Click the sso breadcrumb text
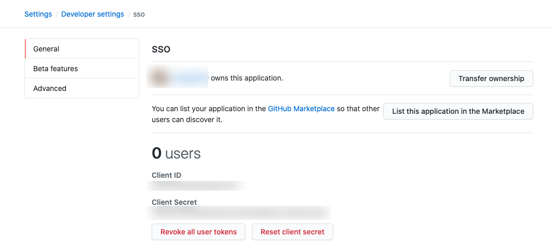This screenshot has width=552, height=250. pos(139,14)
